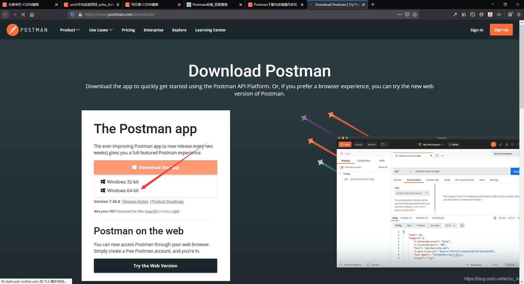The height and width of the screenshot is (284, 524).
Task: Click the Windows logo beside Windows 64-bit
Action: click(103, 190)
